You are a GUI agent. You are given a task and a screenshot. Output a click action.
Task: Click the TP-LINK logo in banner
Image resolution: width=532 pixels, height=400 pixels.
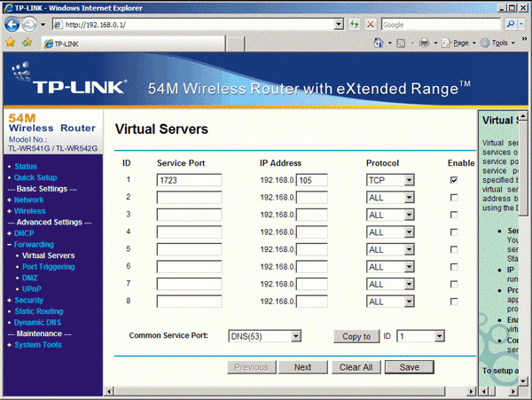click(69, 79)
